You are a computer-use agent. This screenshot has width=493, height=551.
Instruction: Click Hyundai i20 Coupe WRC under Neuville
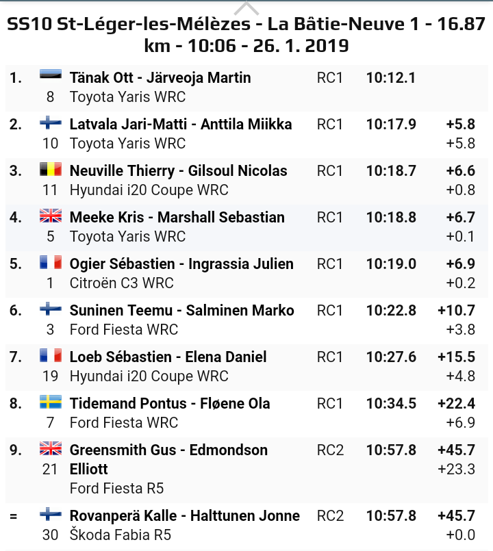pyautogui.click(x=149, y=190)
